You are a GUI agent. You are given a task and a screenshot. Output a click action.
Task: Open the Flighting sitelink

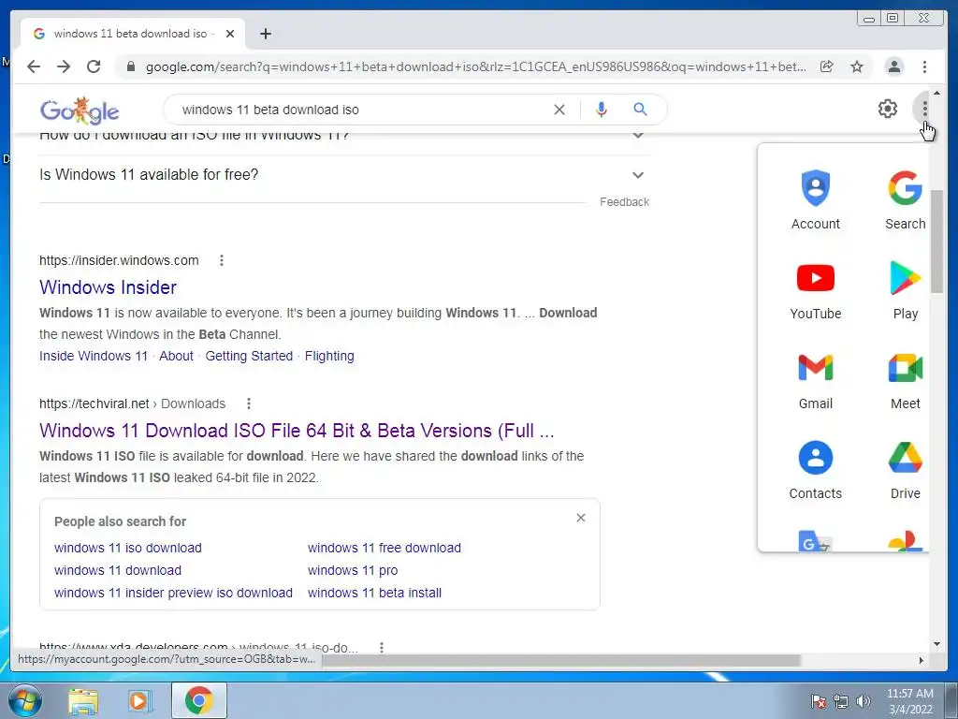coord(329,356)
